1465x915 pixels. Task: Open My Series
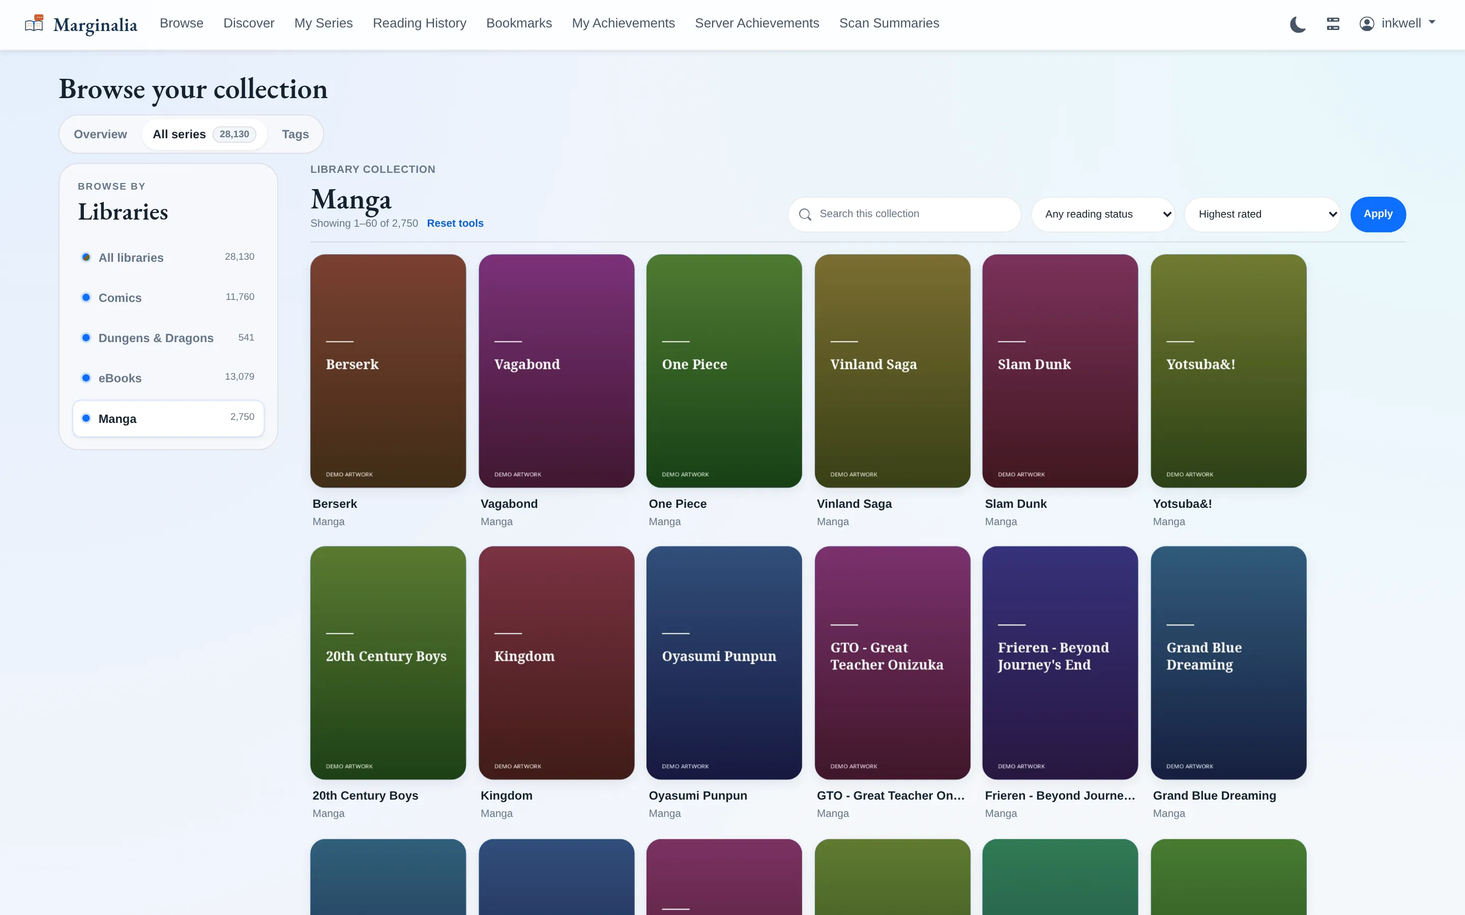(x=324, y=23)
